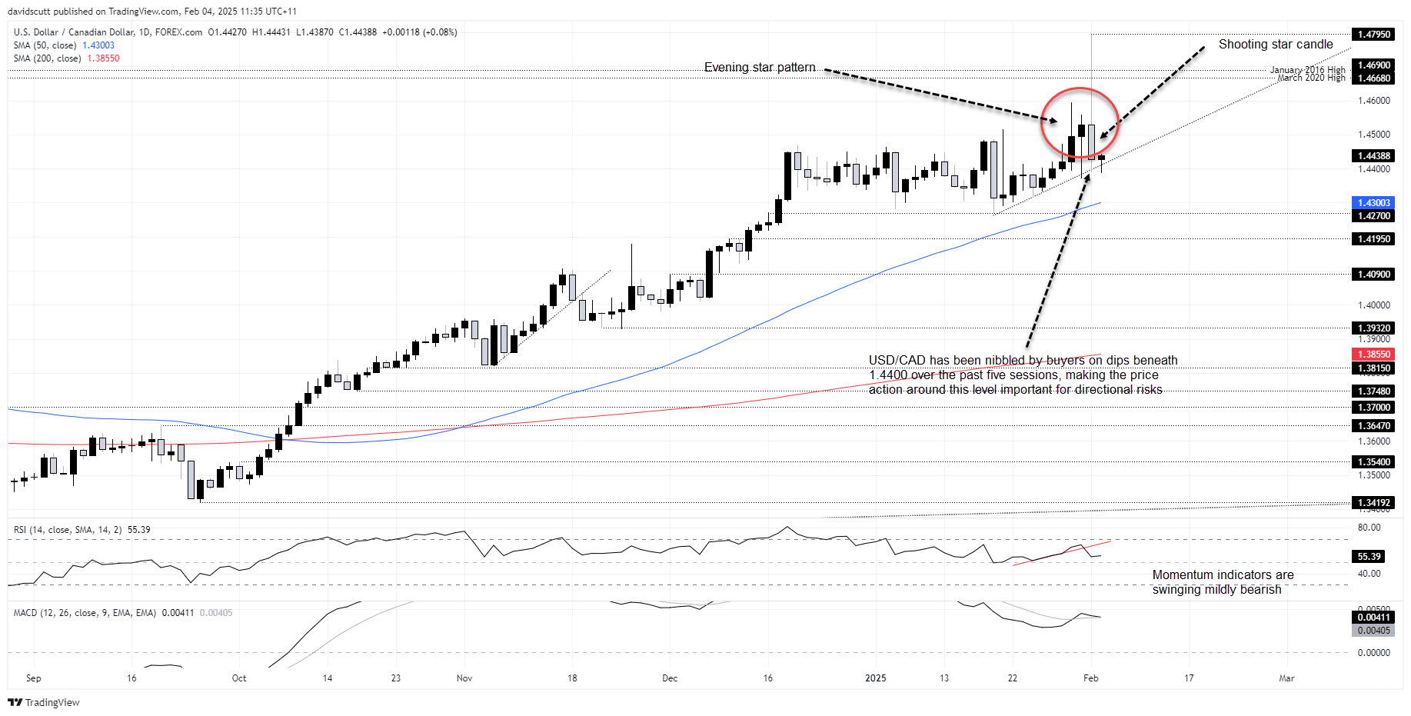Image resolution: width=1411 pixels, height=716 pixels.
Task: Click the 'Momentum indicators are swinging' note
Action: (x=1223, y=582)
